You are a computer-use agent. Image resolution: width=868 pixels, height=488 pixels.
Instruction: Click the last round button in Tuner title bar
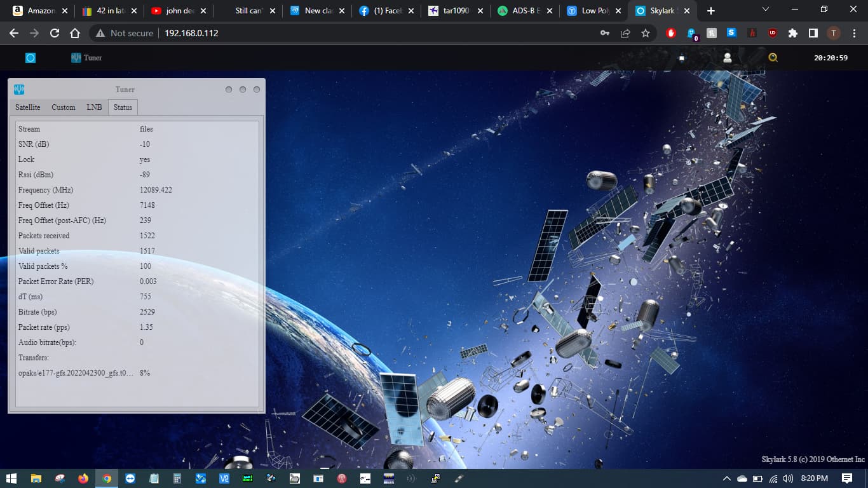[257, 90]
